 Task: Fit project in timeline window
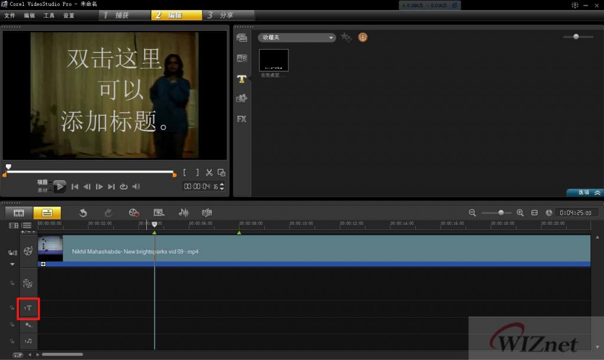pyautogui.click(x=534, y=213)
